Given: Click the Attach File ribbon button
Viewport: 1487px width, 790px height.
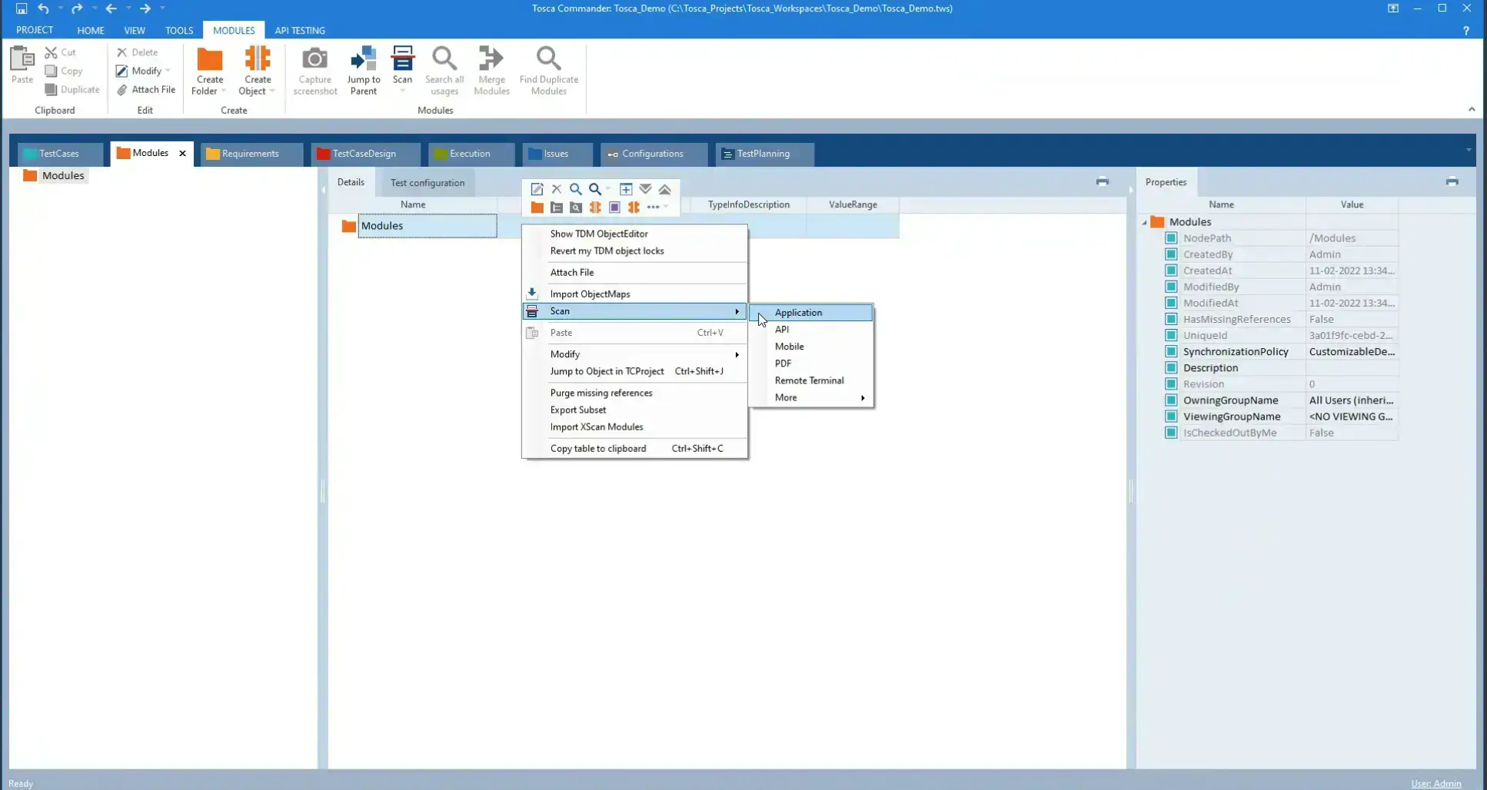Looking at the screenshot, I should (146, 90).
